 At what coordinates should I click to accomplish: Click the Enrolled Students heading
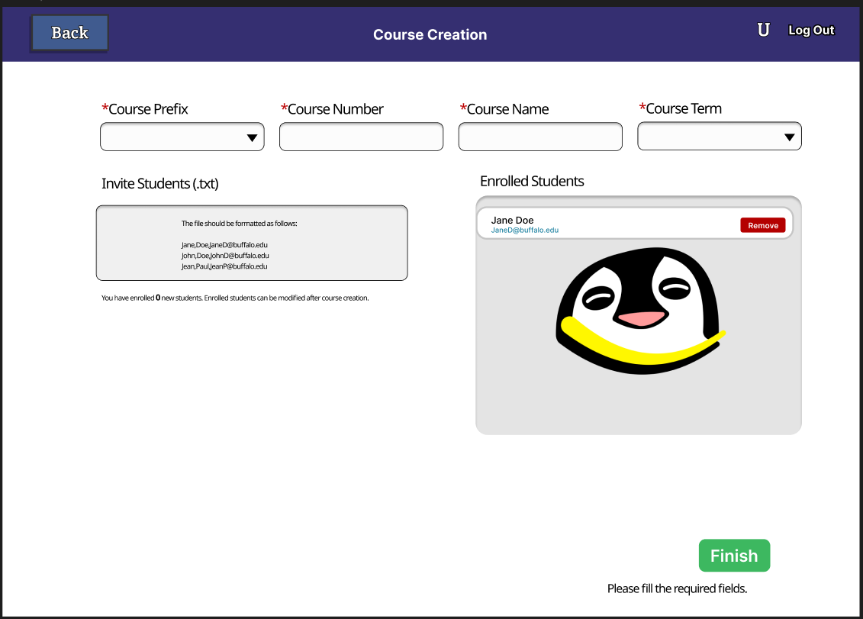pyautogui.click(x=532, y=181)
